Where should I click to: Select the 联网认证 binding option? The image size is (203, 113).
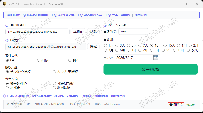click(x=54, y=88)
